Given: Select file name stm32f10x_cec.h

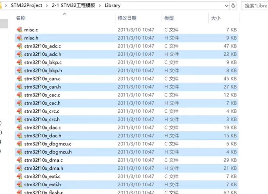Looking at the screenshot, I should [42, 103].
